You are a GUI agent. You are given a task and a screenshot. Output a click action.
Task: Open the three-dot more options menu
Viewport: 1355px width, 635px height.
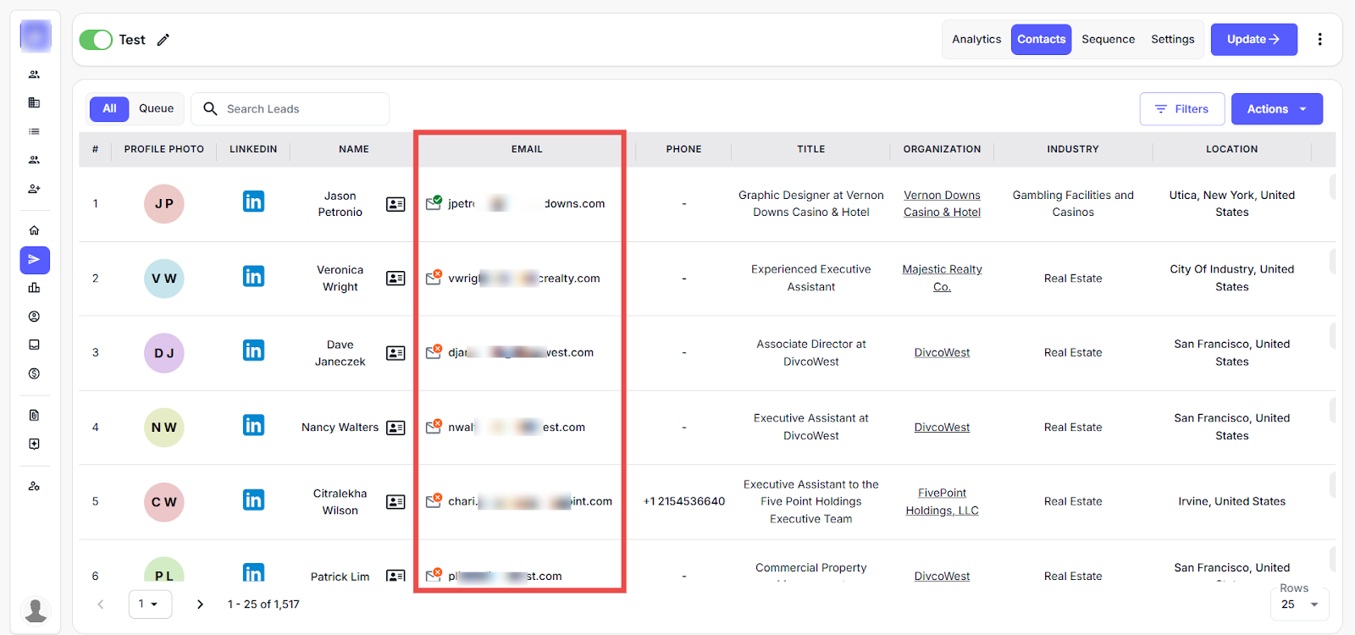click(1319, 40)
